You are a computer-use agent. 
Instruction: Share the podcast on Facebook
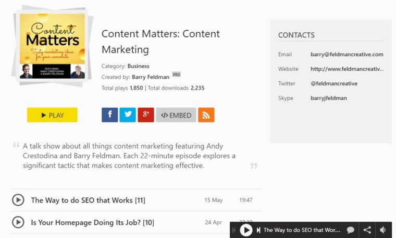(x=109, y=115)
